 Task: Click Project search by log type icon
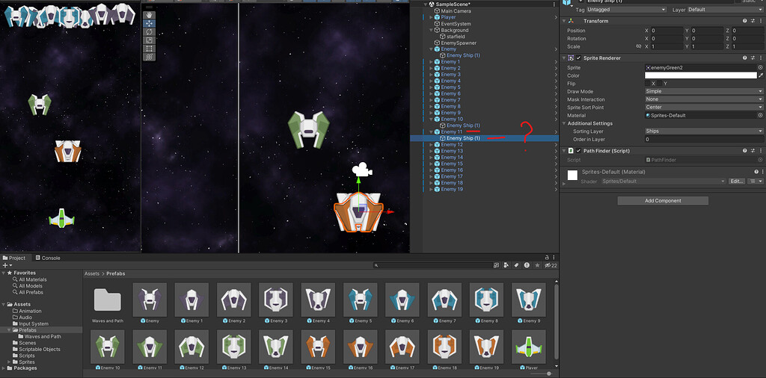(527, 265)
